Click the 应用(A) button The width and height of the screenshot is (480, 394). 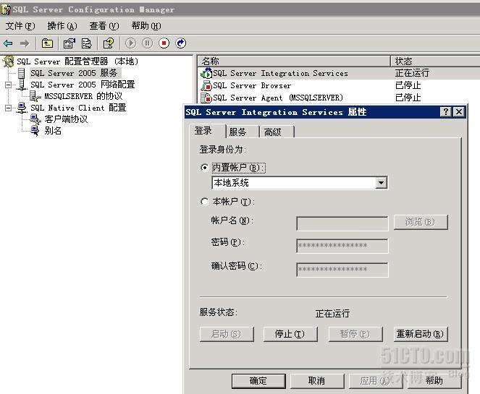click(375, 381)
